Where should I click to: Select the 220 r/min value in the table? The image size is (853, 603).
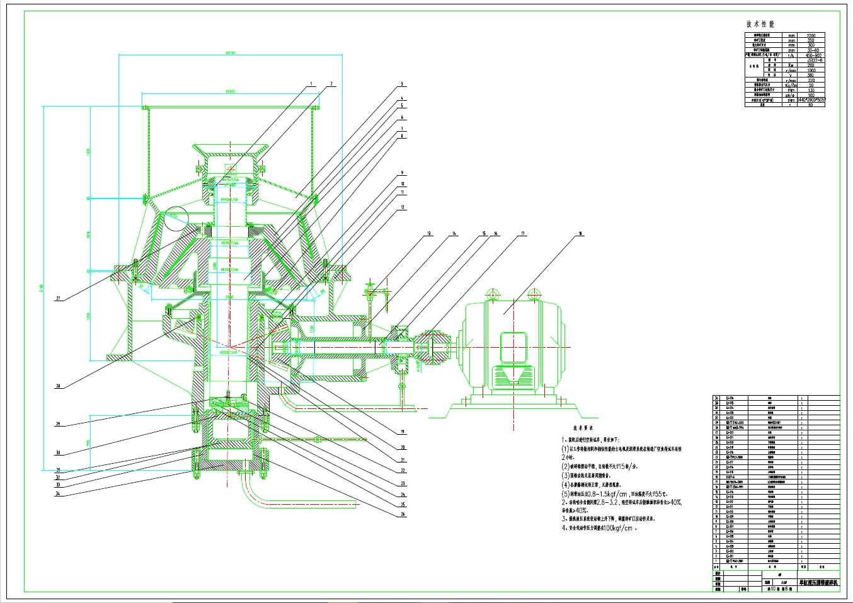[x=811, y=80]
